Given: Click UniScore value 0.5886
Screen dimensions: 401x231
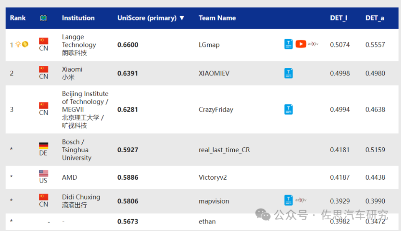Looking at the screenshot, I should click(x=128, y=177).
